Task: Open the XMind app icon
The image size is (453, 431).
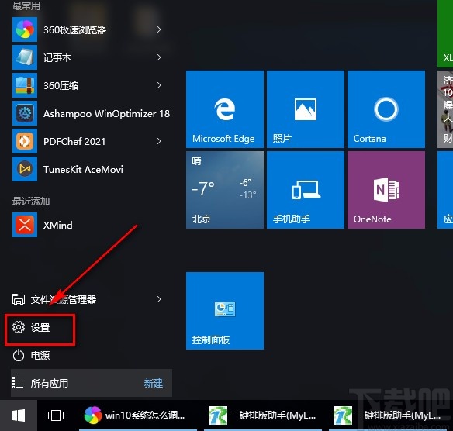Action: point(25,225)
